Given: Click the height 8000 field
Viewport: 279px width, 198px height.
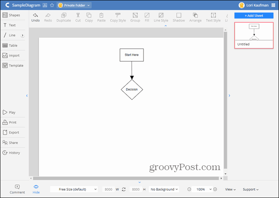Looking at the screenshot, I should 136,189.
